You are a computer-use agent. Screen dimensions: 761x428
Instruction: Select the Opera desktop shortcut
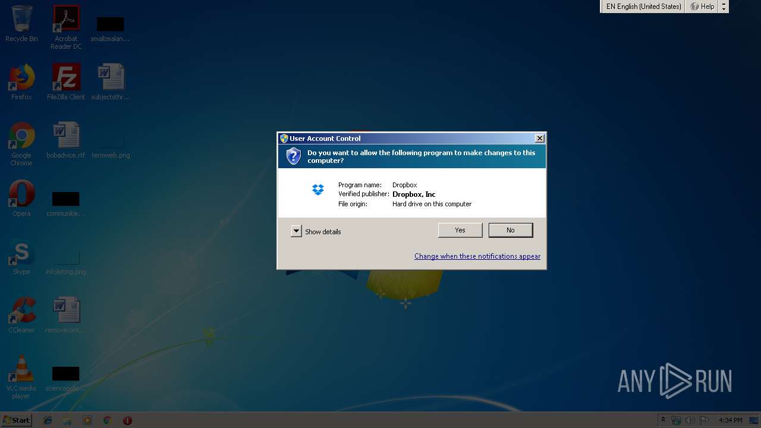[x=21, y=199]
